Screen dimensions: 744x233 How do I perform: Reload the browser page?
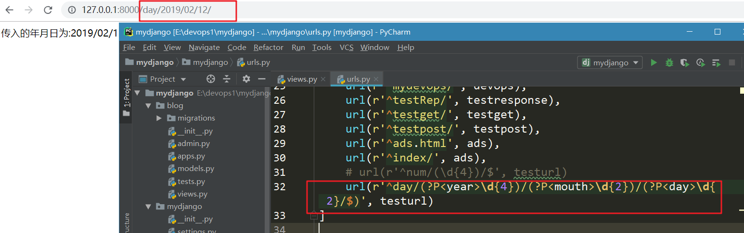click(48, 10)
